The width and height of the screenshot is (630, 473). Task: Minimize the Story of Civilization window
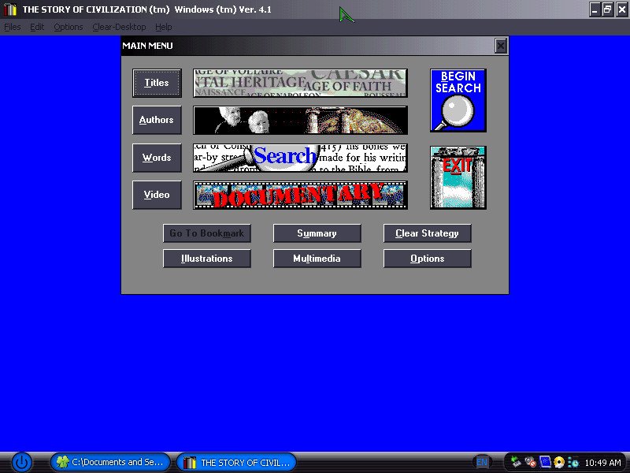click(x=595, y=9)
